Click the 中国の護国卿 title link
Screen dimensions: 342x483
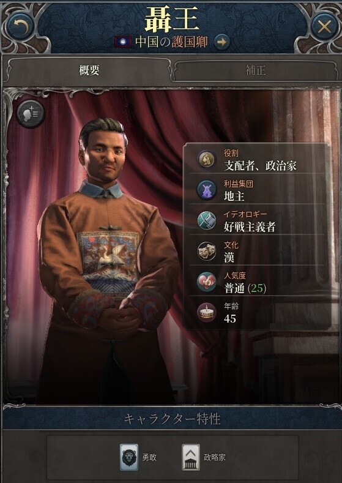171,42
